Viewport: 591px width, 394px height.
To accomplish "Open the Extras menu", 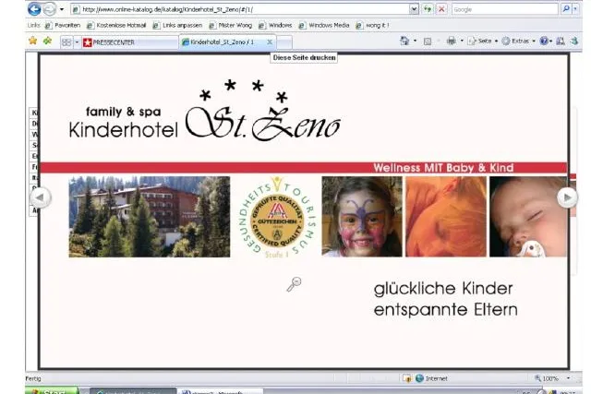I will point(519,41).
